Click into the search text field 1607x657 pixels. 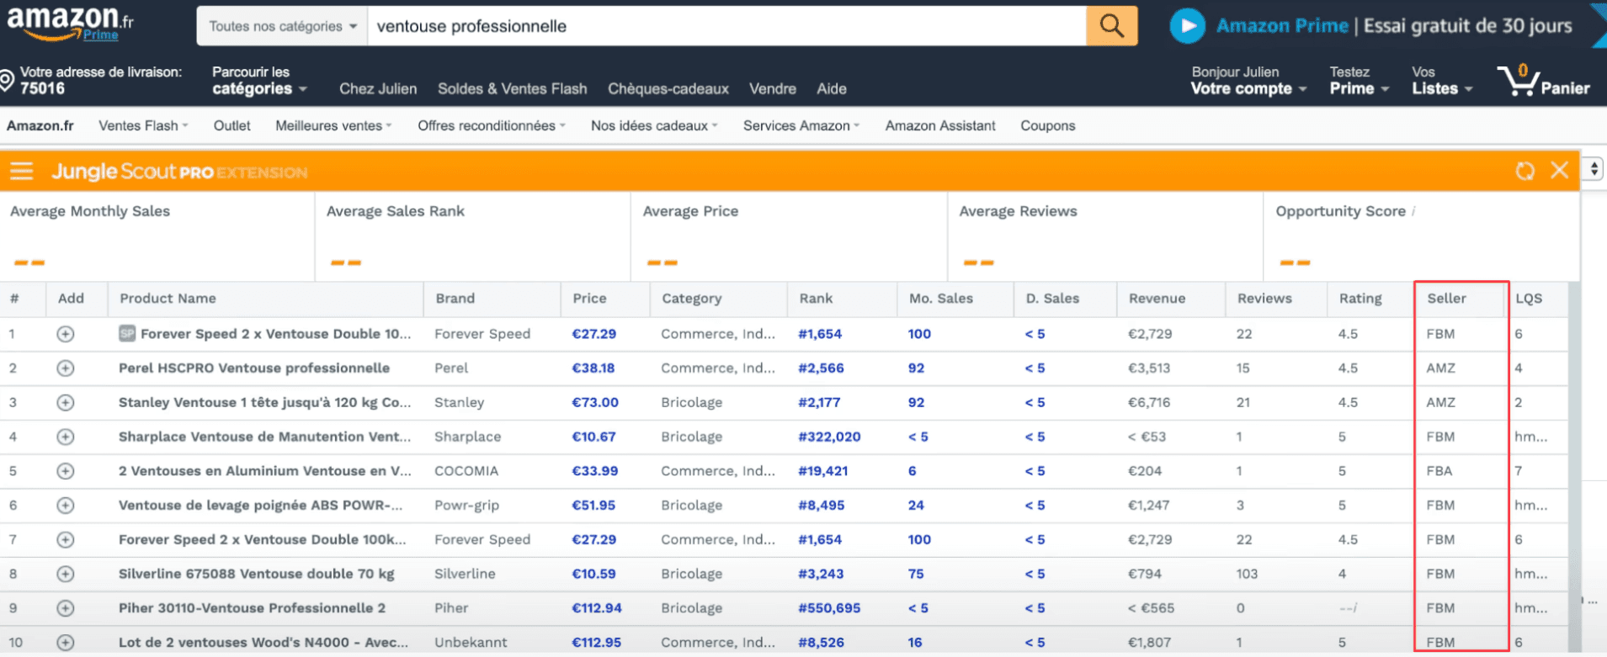point(727,26)
